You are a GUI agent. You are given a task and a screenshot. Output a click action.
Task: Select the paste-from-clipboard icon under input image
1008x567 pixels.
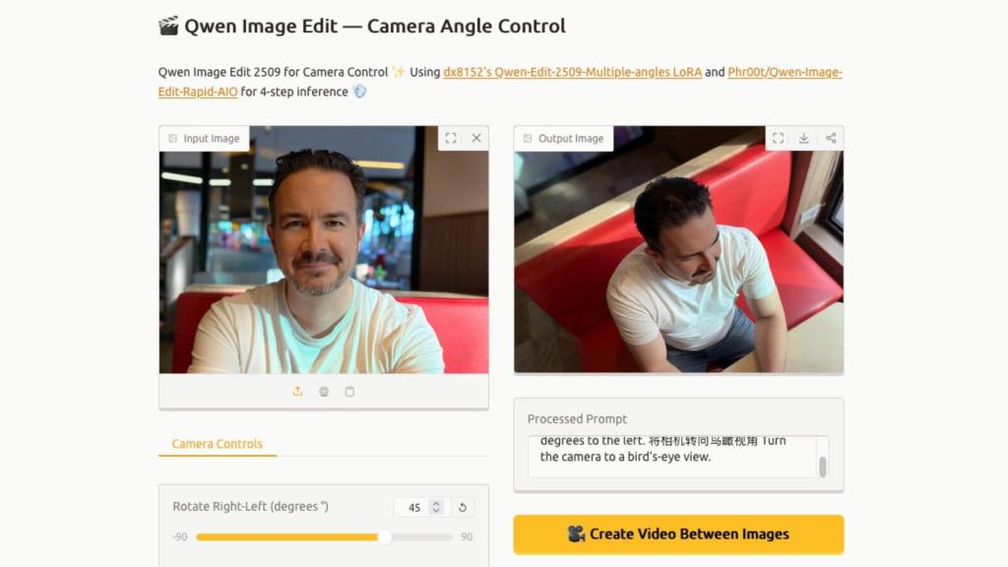tap(349, 391)
